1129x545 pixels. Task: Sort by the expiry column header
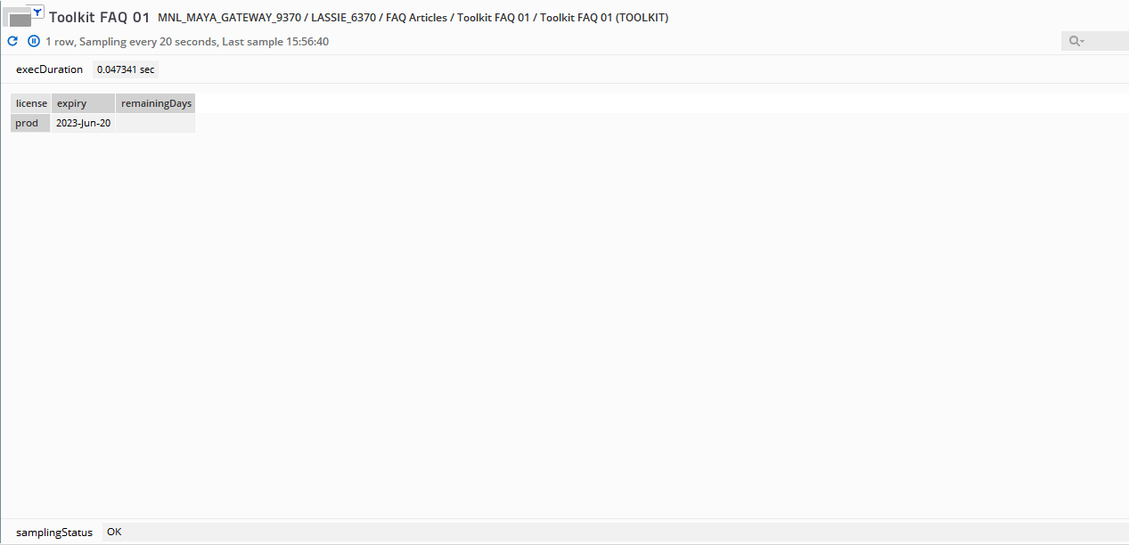tap(83, 103)
